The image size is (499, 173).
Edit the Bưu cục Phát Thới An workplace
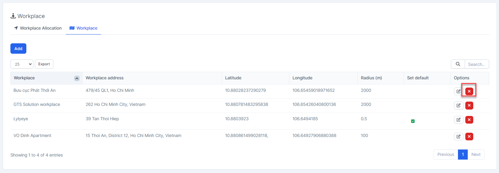point(458,91)
